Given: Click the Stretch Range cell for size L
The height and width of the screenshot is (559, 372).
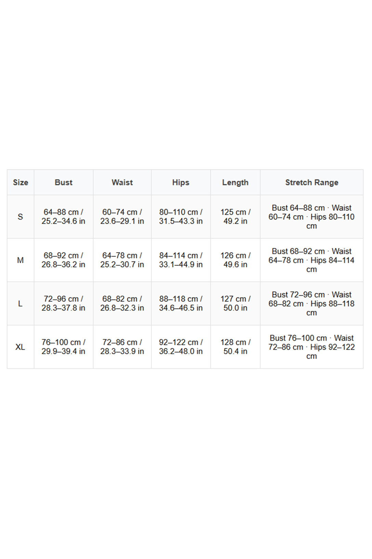Looking at the screenshot, I should (311, 304).
